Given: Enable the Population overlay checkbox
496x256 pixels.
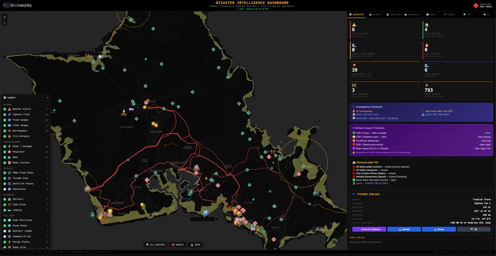Looking at the screenshot, I should click(x=5, y=189).
